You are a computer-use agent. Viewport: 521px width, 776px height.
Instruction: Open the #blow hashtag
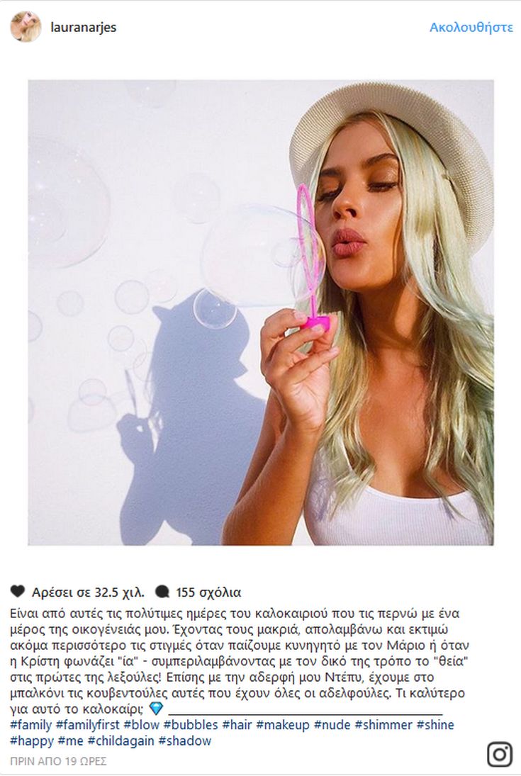coord(142,725)
